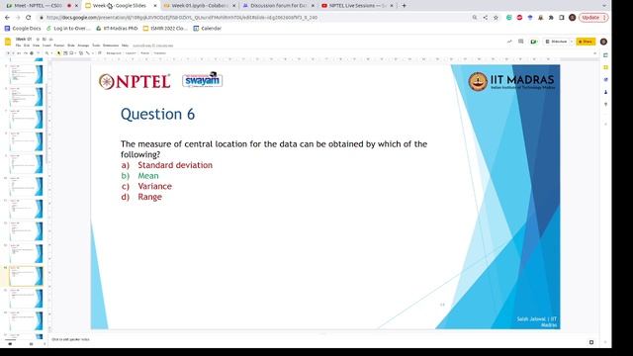Image resolution: width=633 pixels, height=356 pixels.
Task: Click the Chrome Update button
Action: [x=593, y=18]
